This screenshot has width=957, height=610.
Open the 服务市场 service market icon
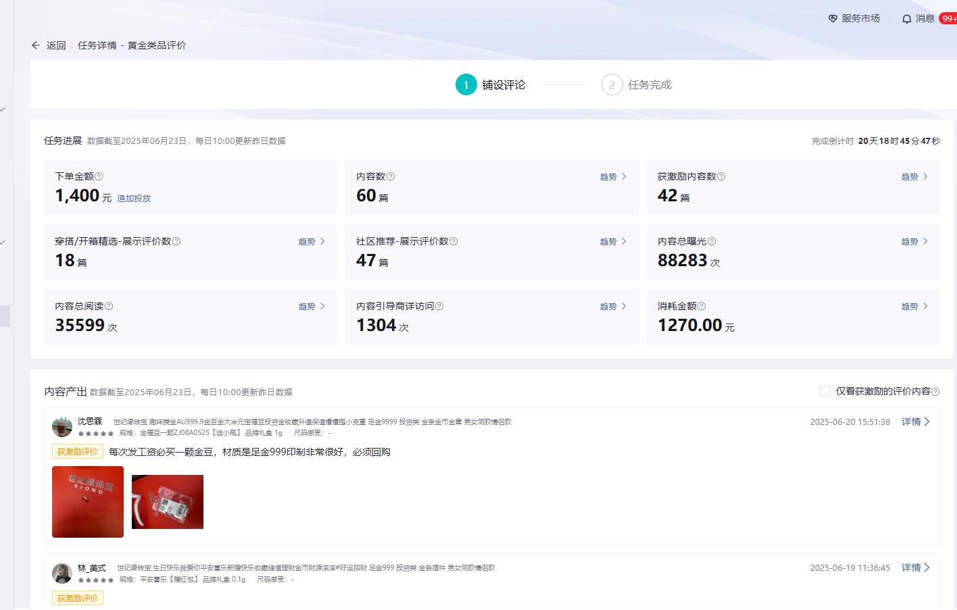[x=833, y=19]
